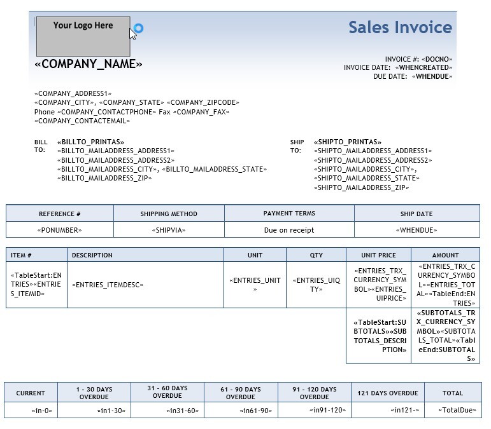491x429 pixels.
Task: Click the 'Due on receipt' payment terms cell
Action: tap(289, 229)
